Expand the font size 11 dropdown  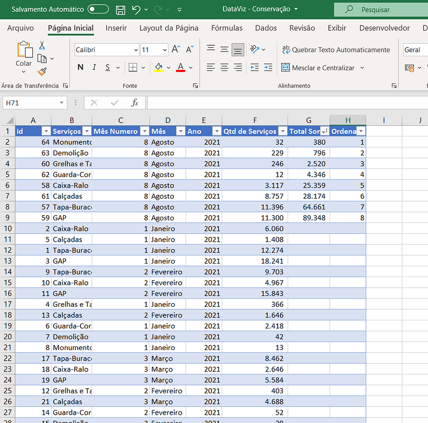point(164,50)
